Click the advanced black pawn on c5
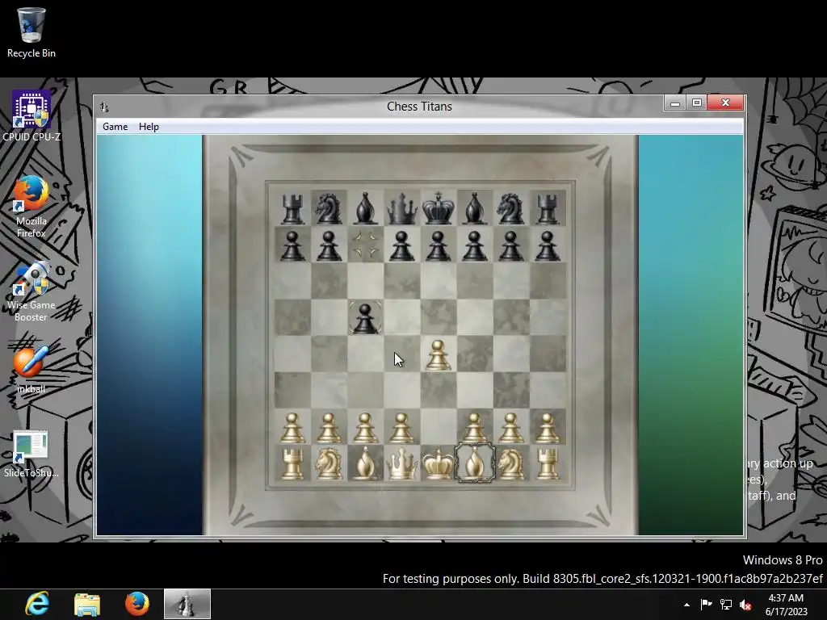Screen dimensions: 827x620 (365, 318)
